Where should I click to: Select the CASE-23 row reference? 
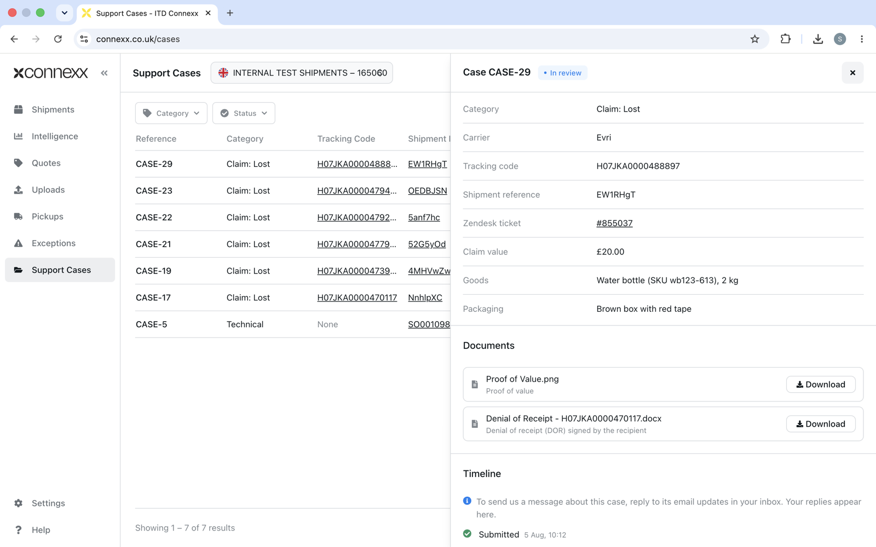[x=154, y=191]
